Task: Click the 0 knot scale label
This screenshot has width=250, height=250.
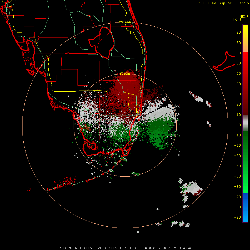Action: tap(240, 125)
